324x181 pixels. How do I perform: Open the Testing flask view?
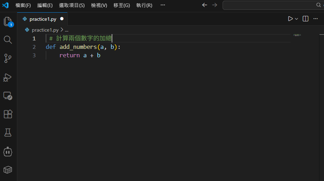click(8, 132)
